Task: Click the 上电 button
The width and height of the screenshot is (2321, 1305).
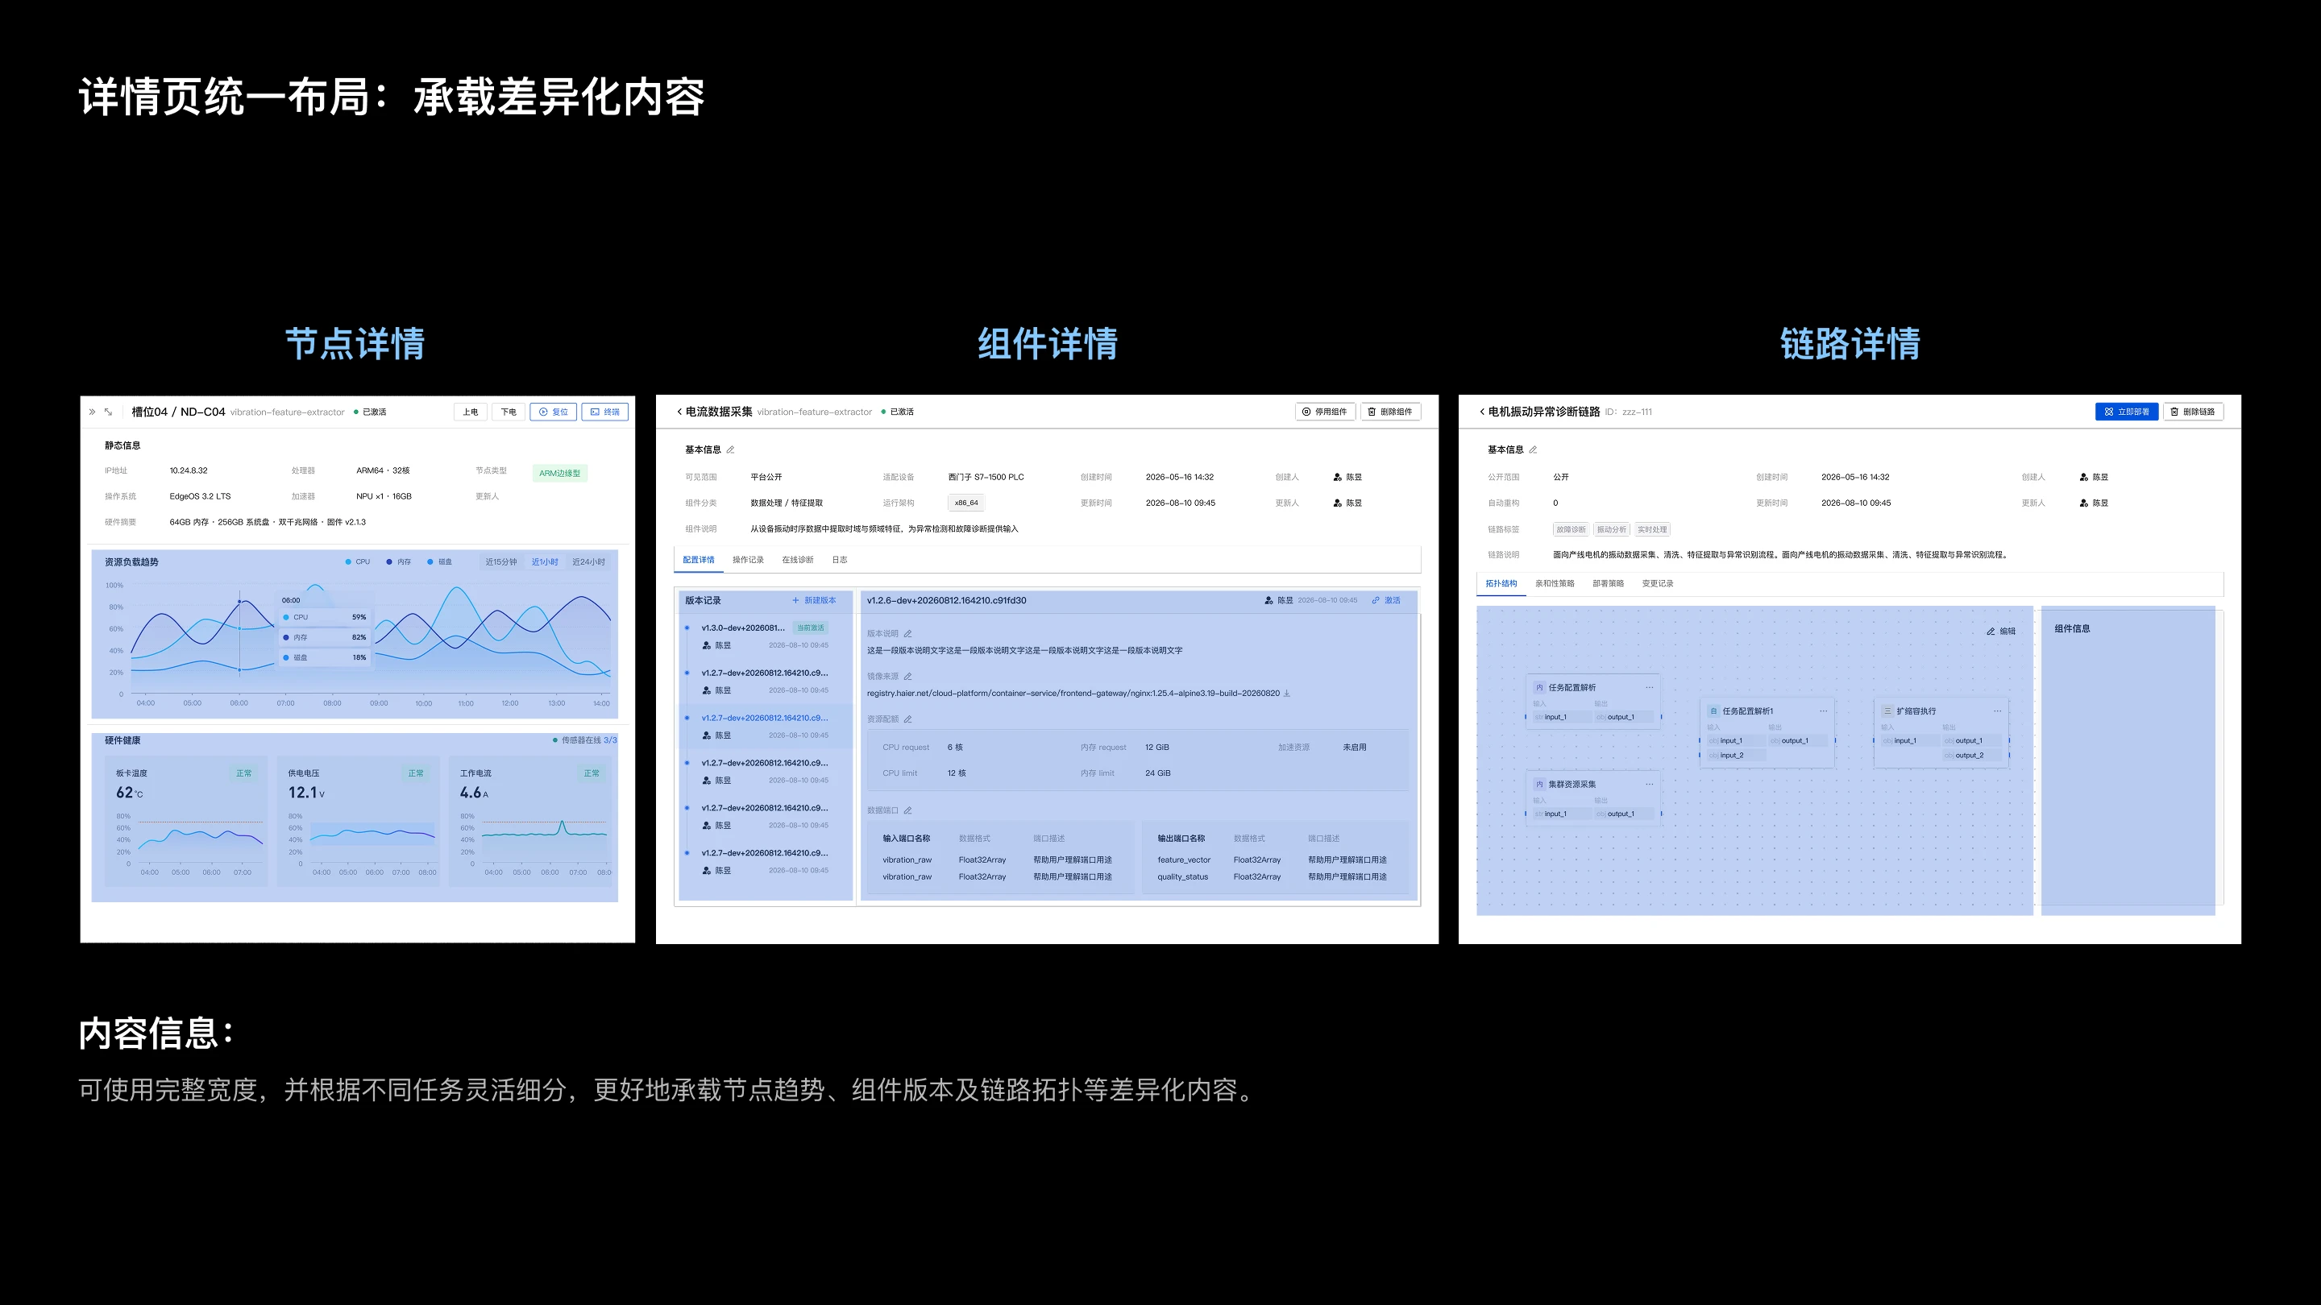Action: pyautogui.click(x=471, y=412)
